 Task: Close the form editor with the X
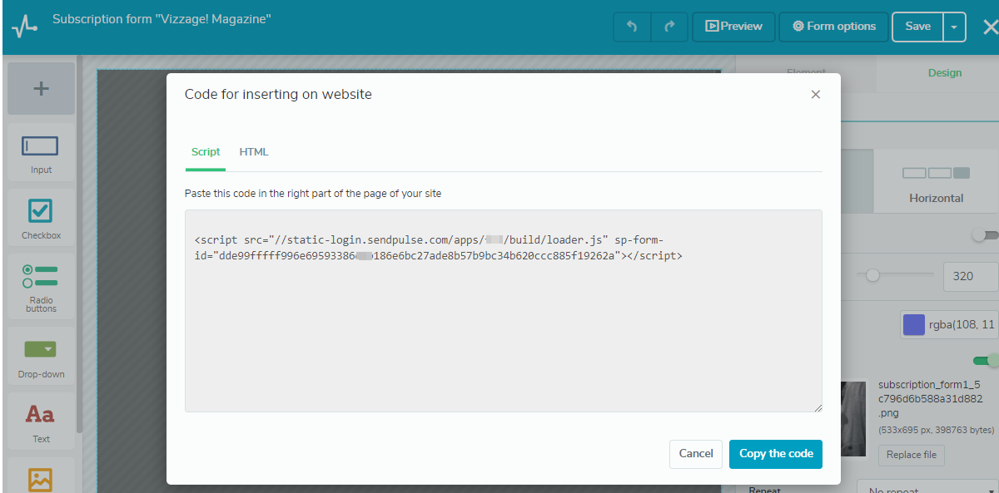[990, 27]
